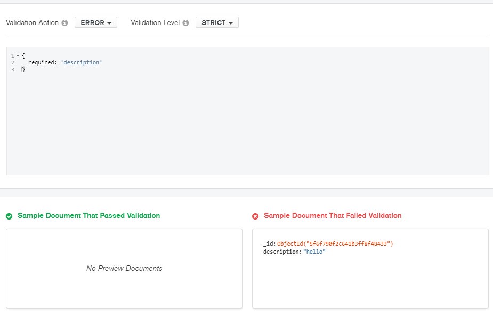Click the info icon beside Validation Level
The height and width of the screenshot is (316, 493).
186,23
